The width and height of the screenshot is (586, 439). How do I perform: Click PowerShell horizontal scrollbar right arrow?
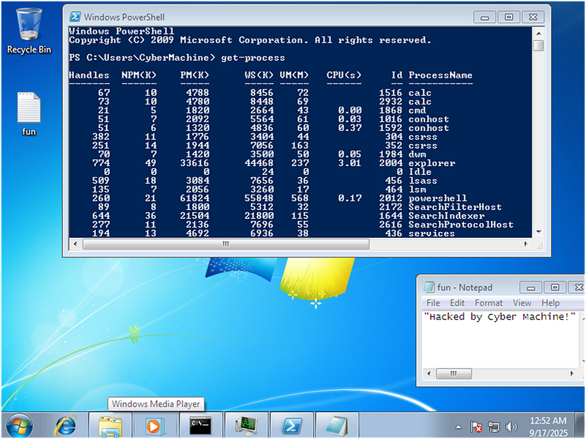[526, 244]
